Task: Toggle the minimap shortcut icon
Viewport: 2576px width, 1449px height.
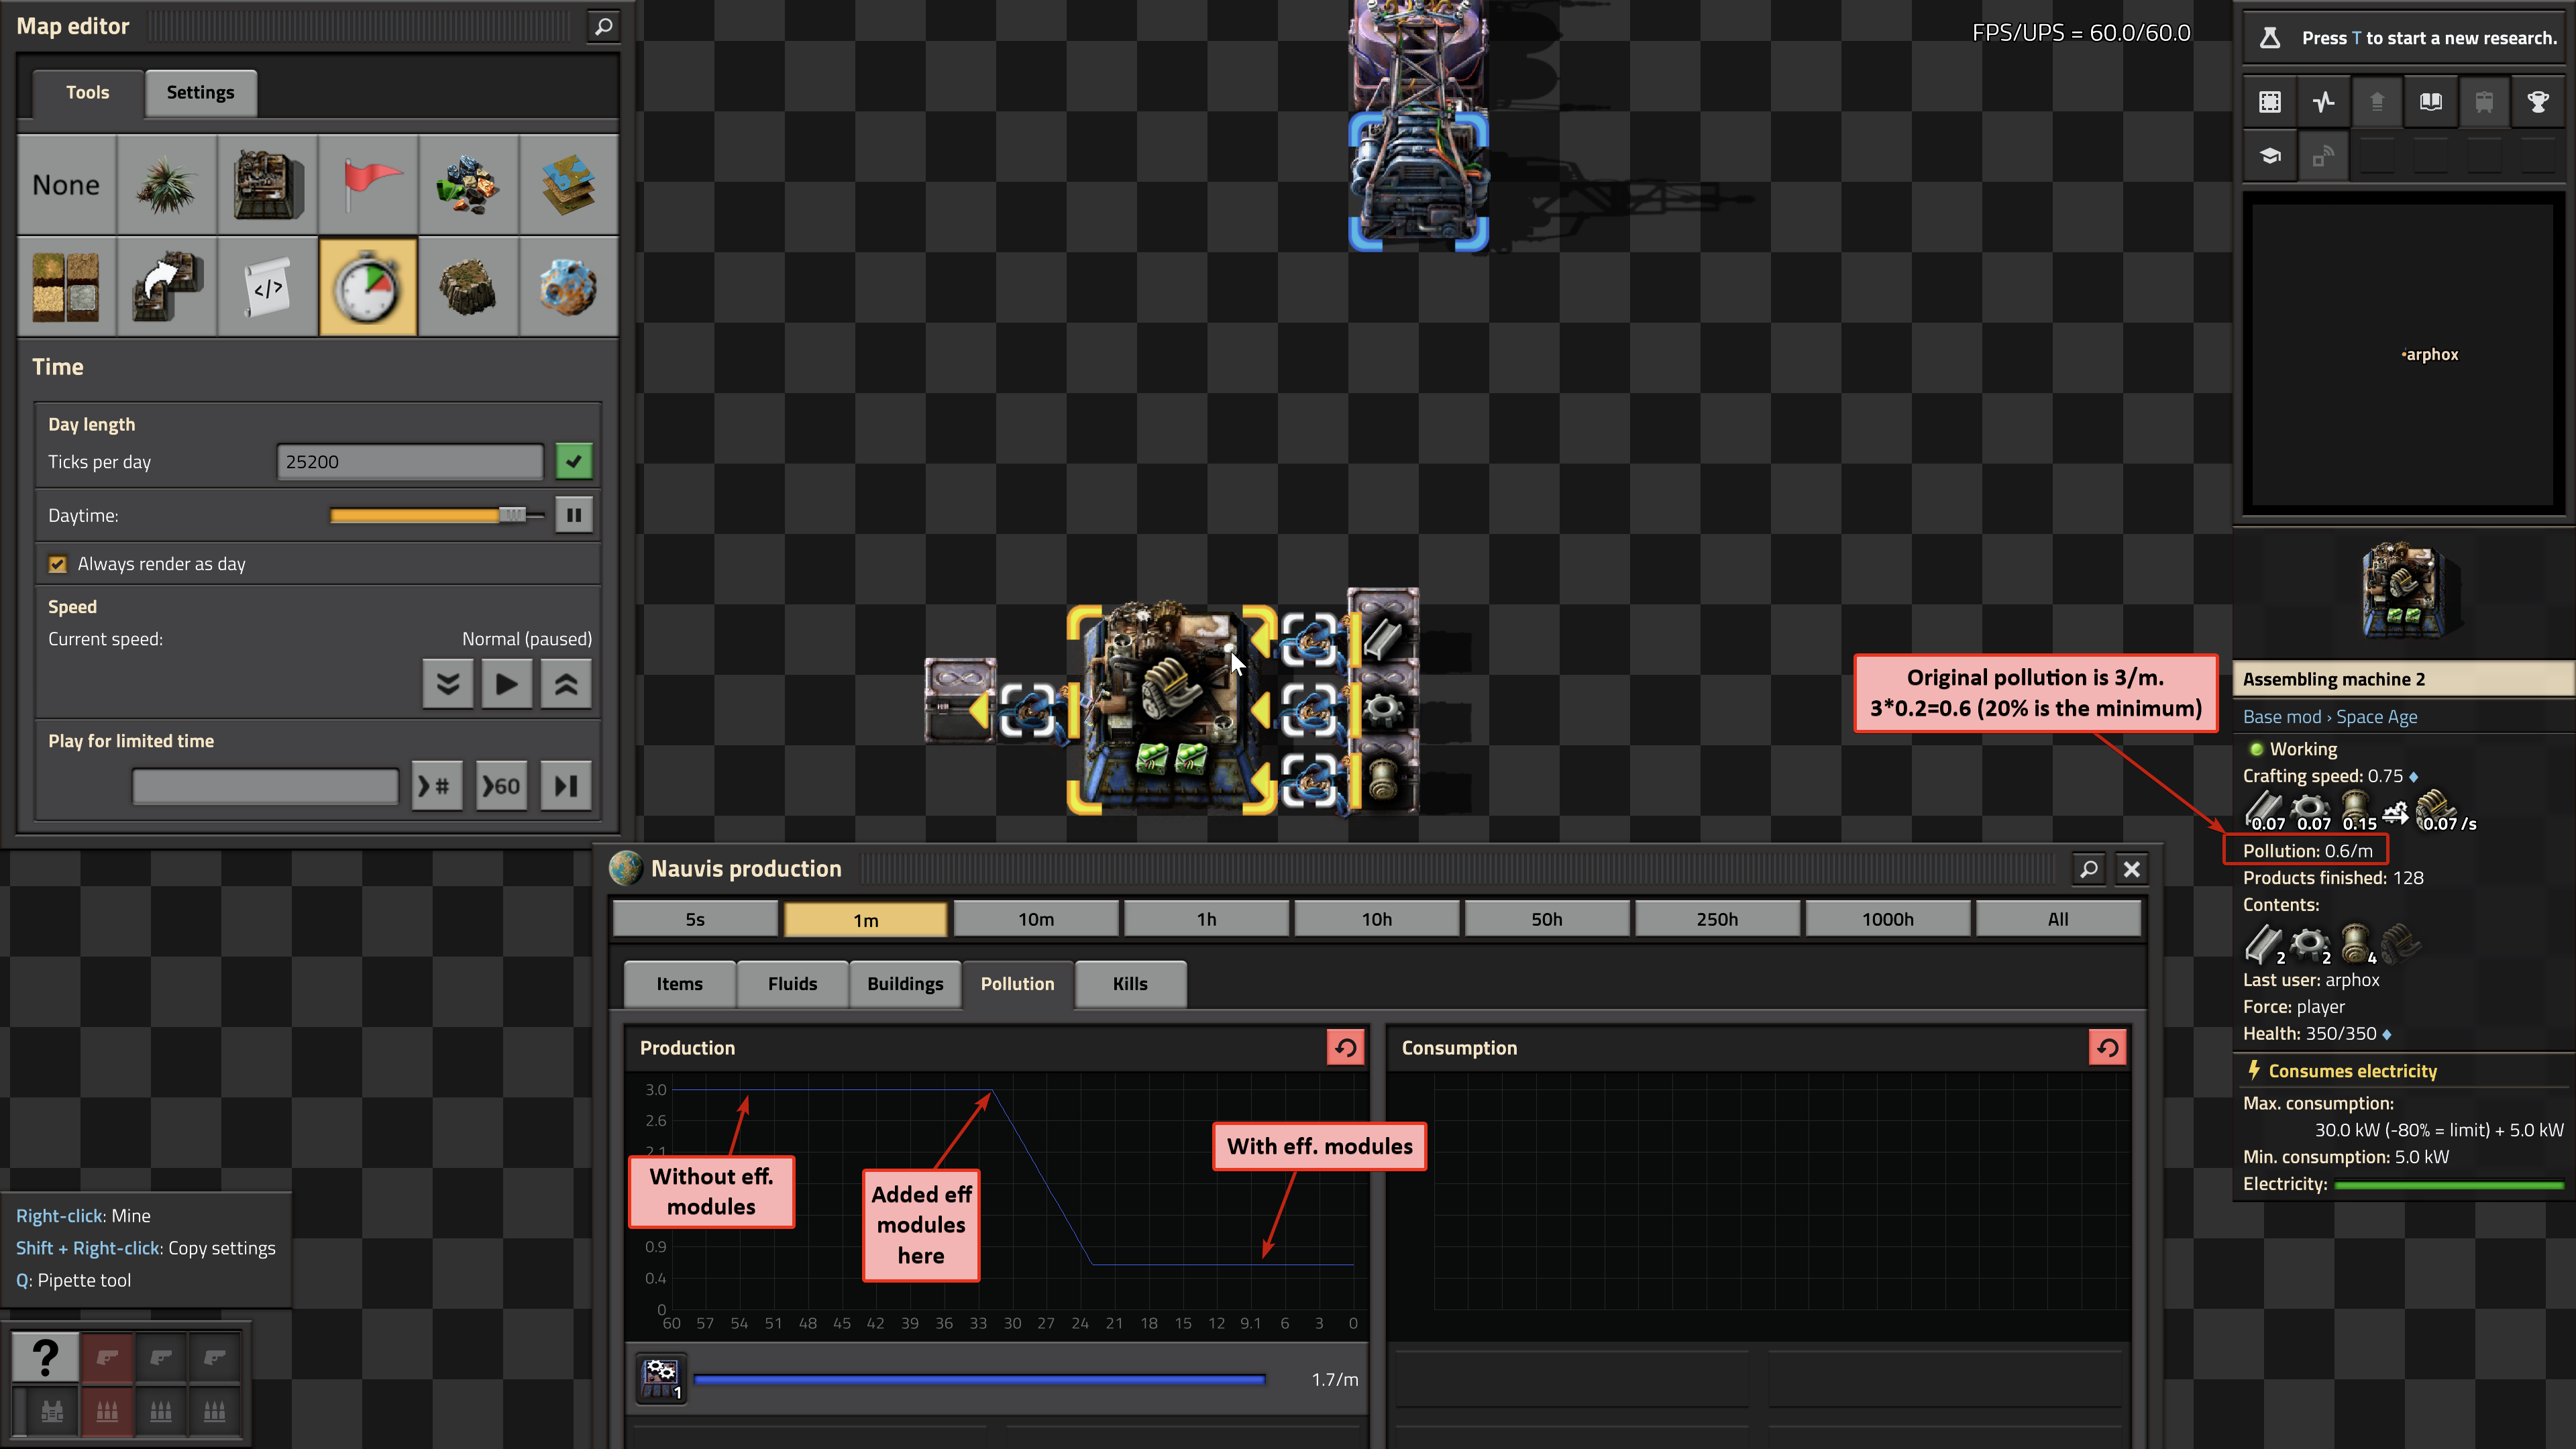Action: click(x=2270, y=102)
